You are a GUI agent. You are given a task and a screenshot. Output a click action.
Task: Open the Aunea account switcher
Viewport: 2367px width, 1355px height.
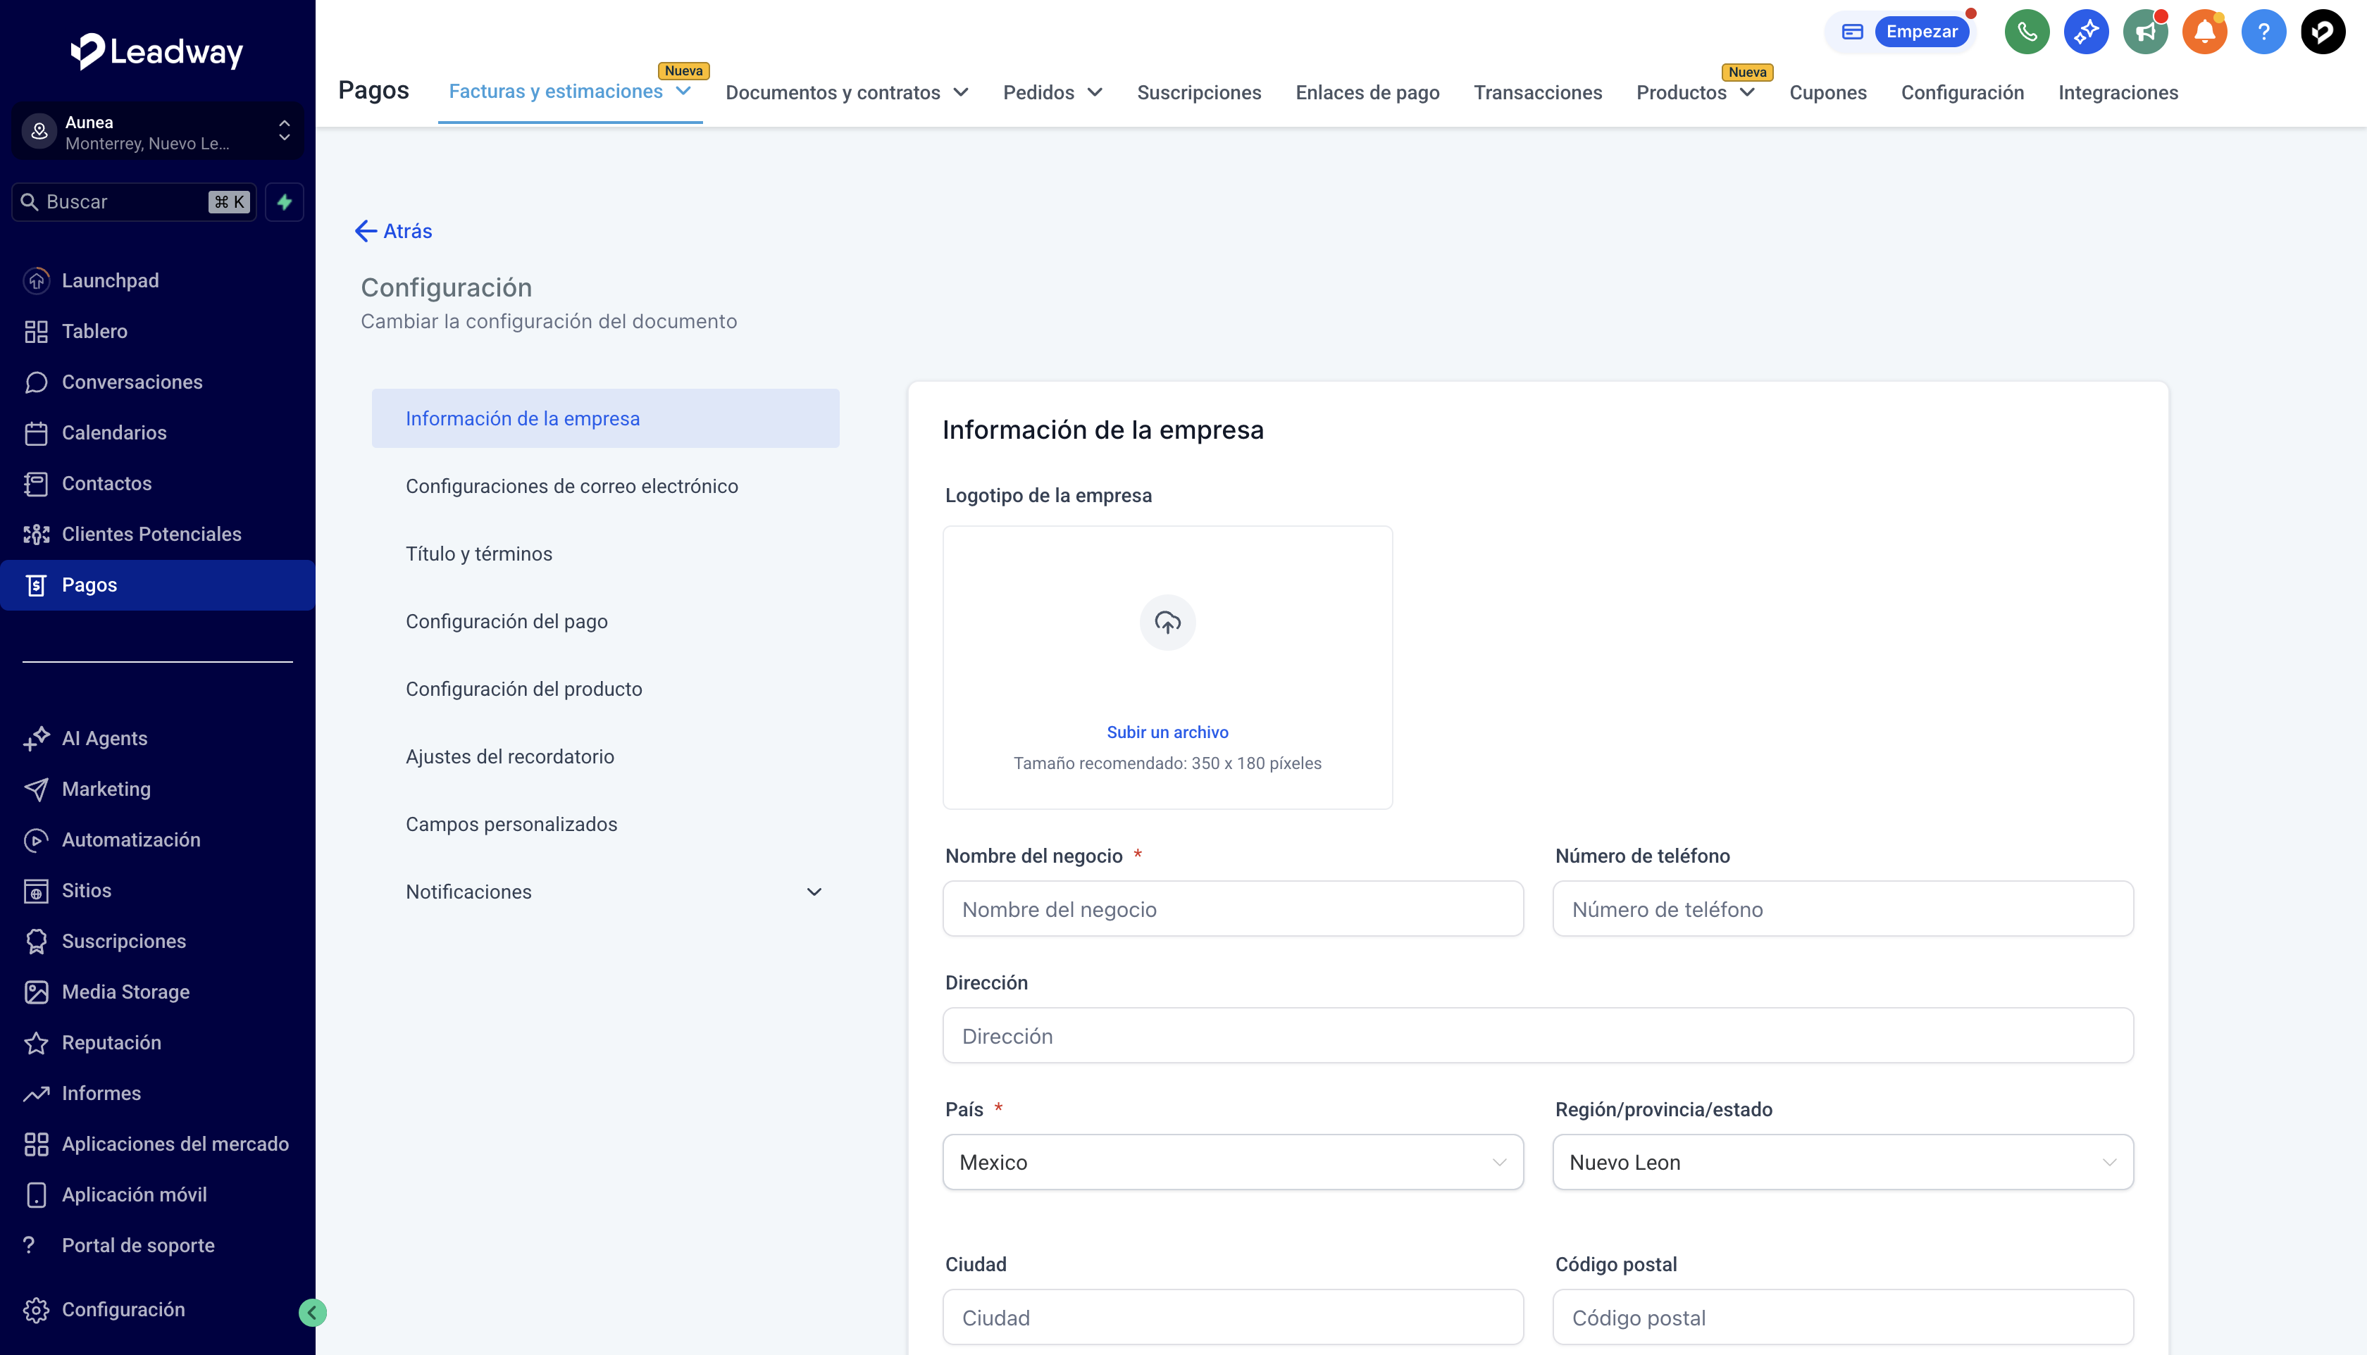click(157, 132)
